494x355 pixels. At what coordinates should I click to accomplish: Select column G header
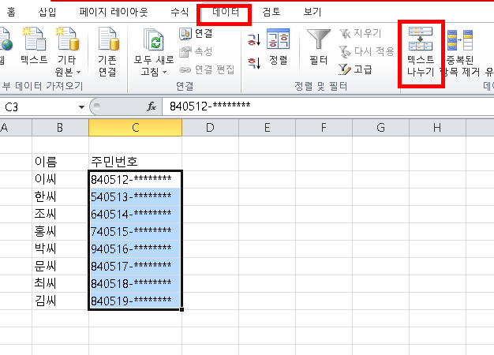(x=380, y=128)
